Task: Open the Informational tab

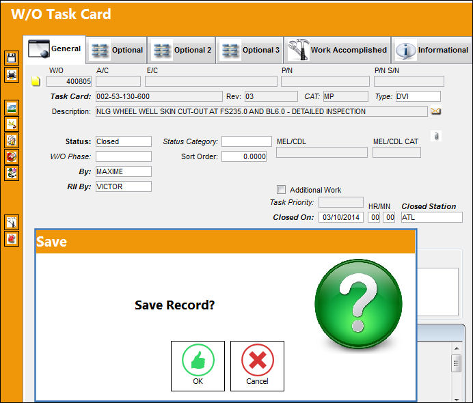Action: point(432,50)
